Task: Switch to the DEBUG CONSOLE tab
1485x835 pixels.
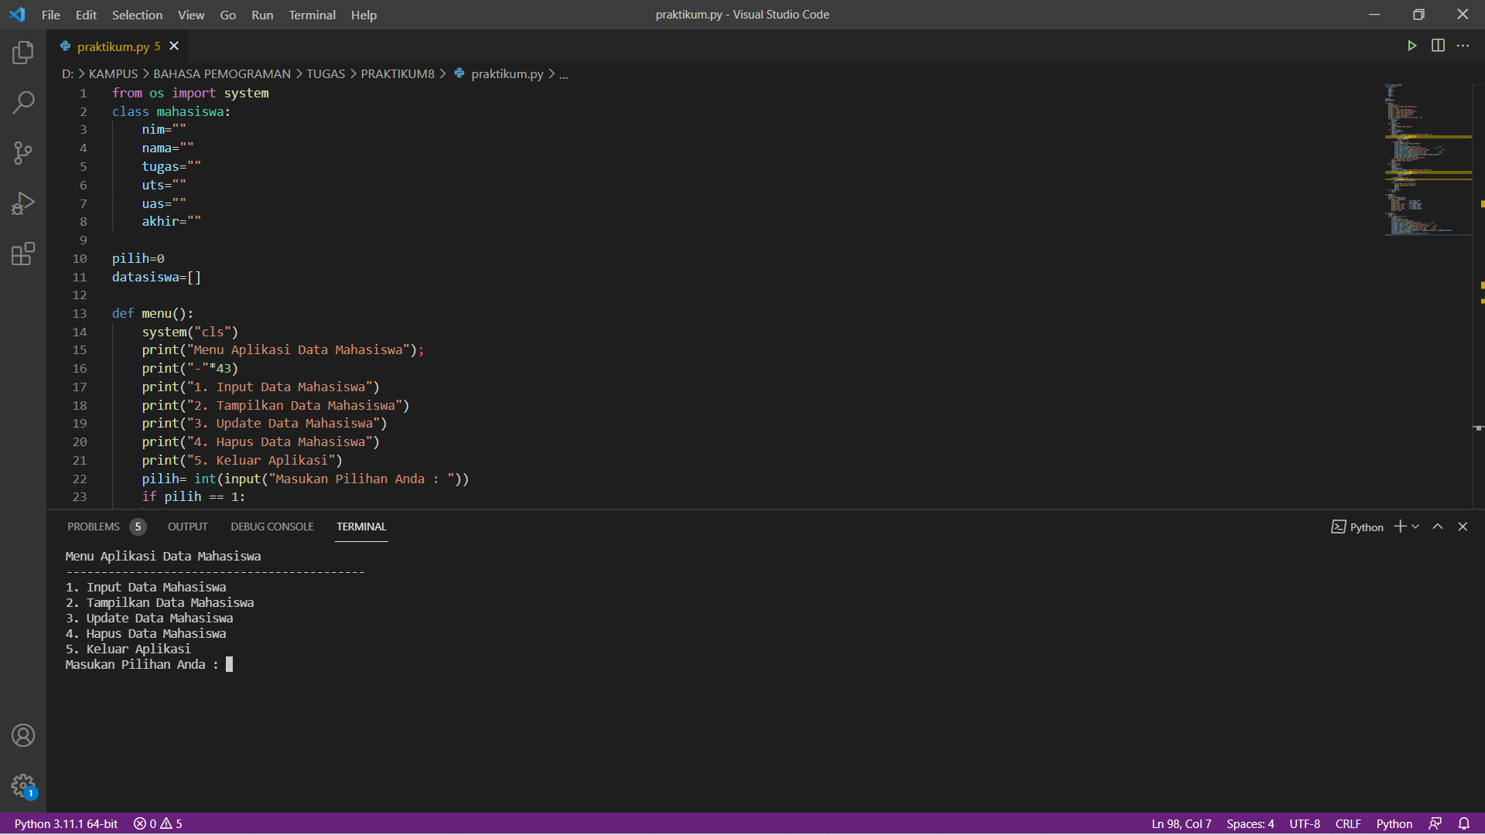Action: [272, 527]
